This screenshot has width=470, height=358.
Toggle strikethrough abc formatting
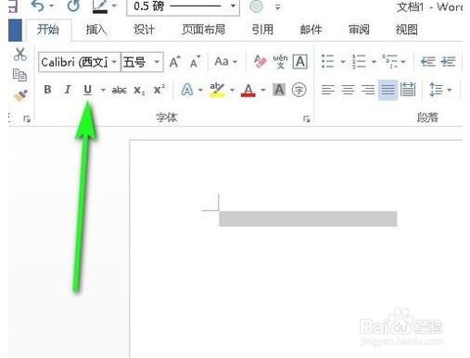point(119,90)
